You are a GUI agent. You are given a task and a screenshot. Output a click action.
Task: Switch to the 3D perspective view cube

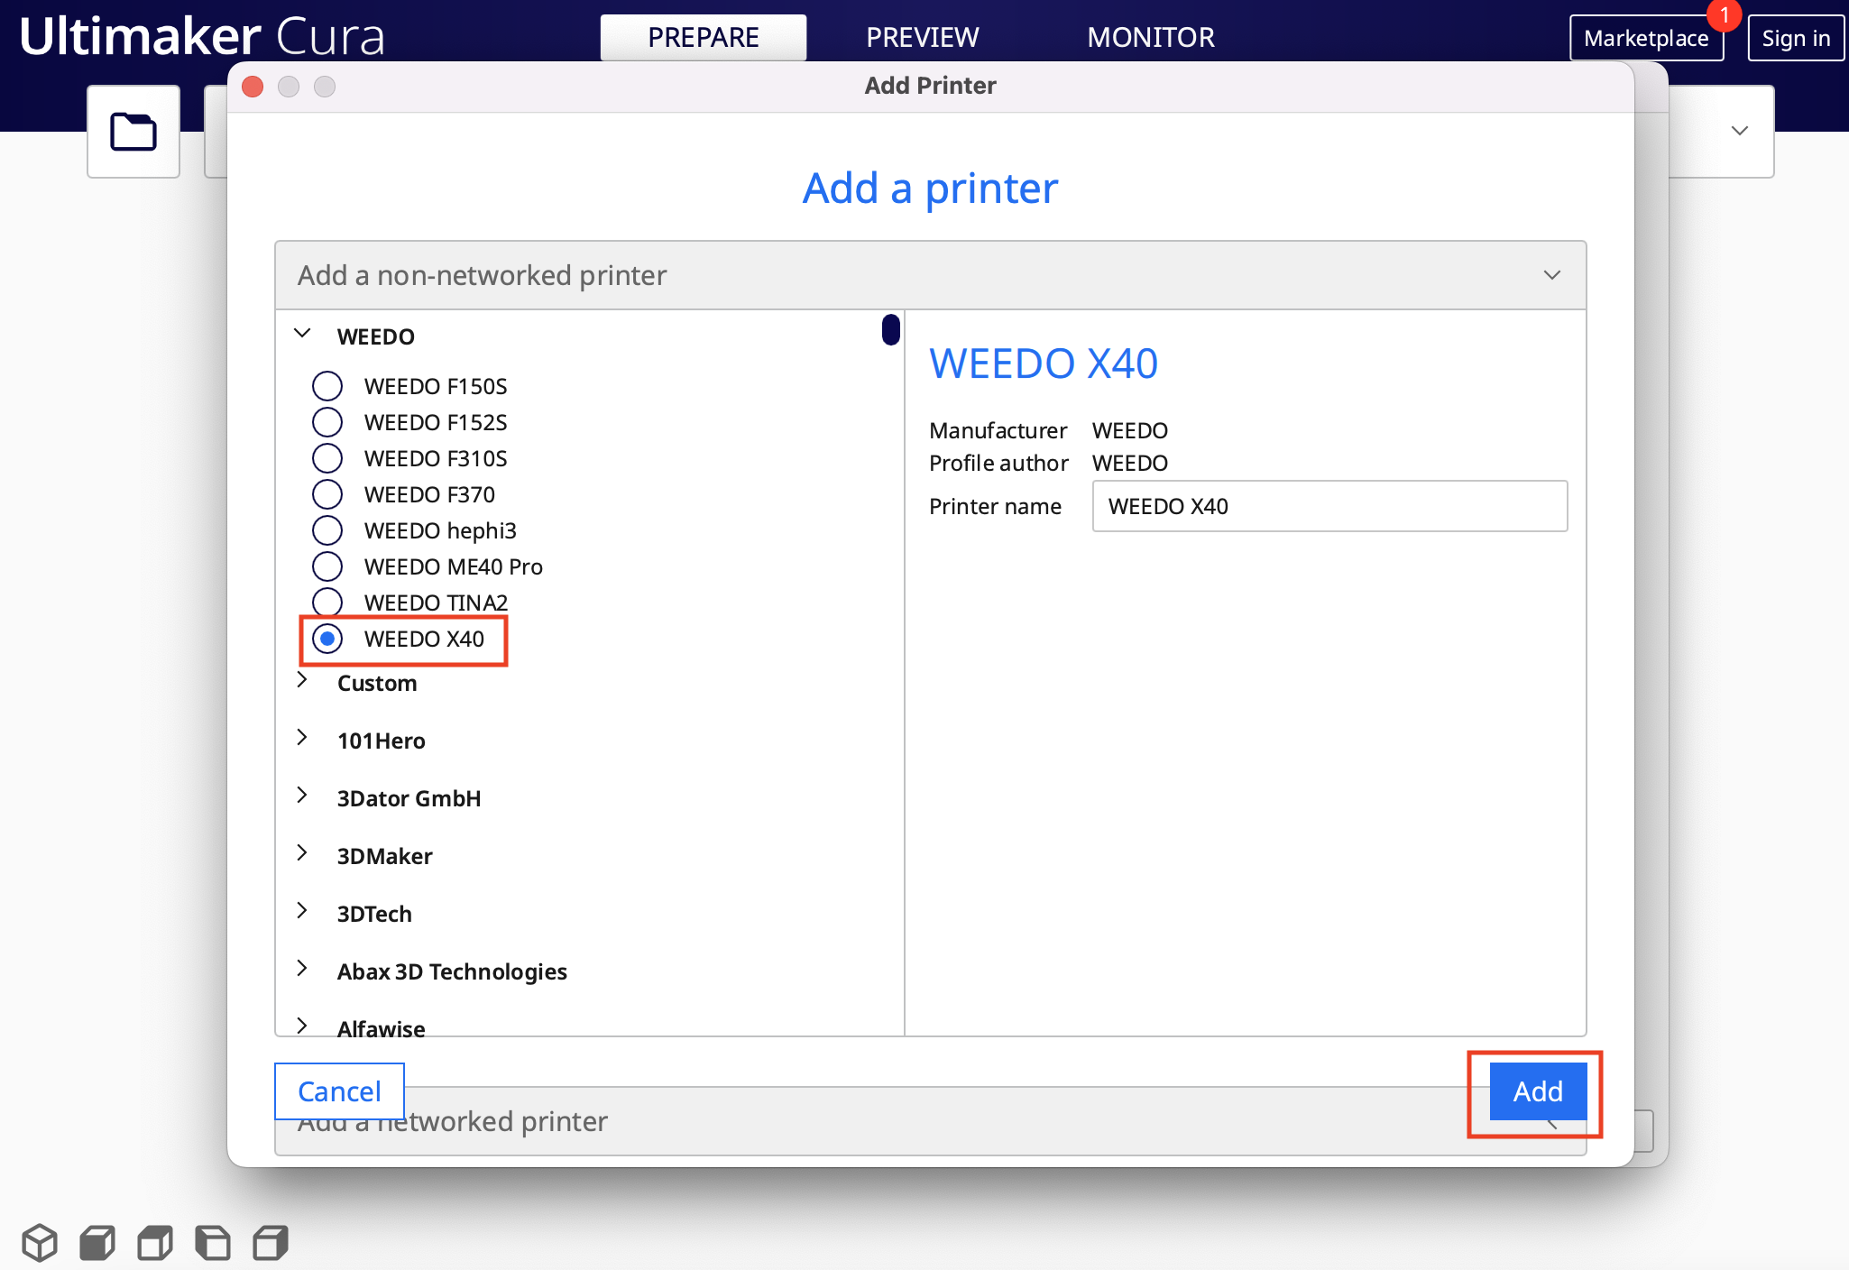tap(40, 1243)
